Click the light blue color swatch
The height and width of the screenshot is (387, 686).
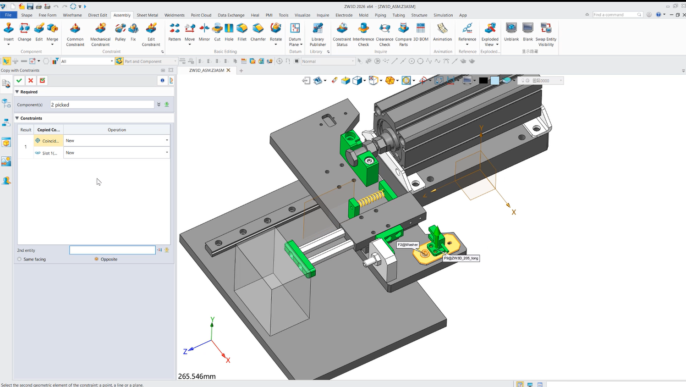(495, 80)
